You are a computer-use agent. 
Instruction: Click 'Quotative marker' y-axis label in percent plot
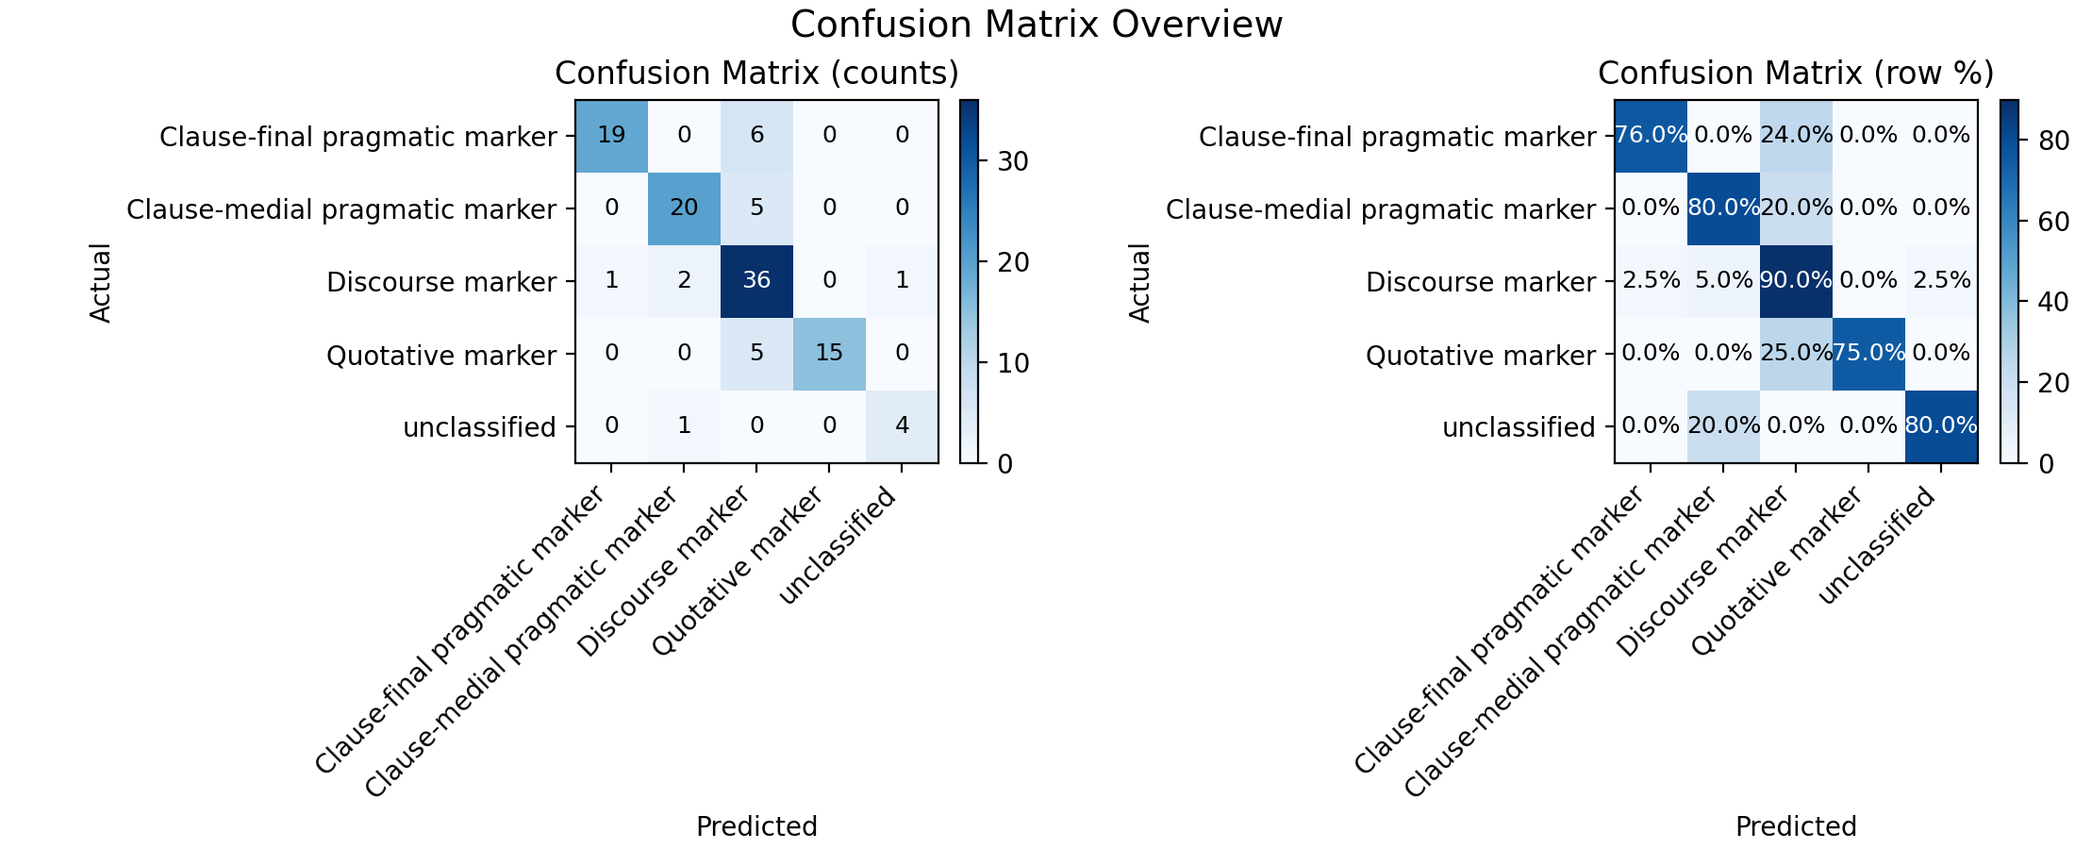click(1481, 356)
